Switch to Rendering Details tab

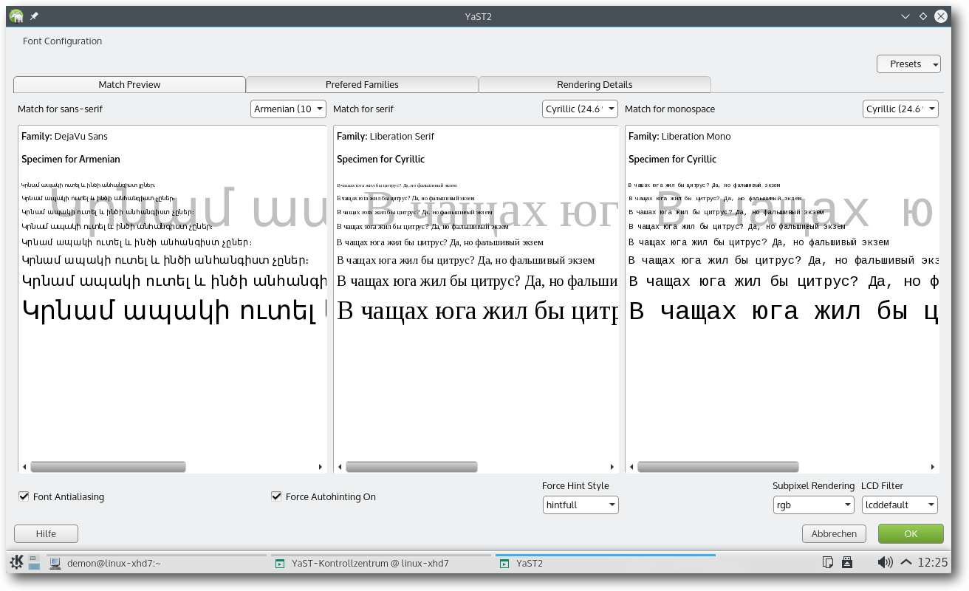[x=595, y=84]
